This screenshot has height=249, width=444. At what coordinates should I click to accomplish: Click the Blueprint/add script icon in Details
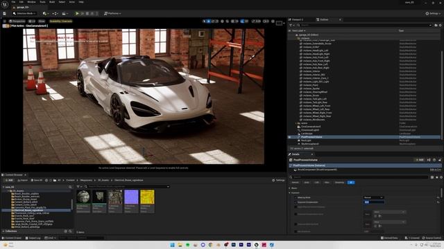tap(429, 160)
